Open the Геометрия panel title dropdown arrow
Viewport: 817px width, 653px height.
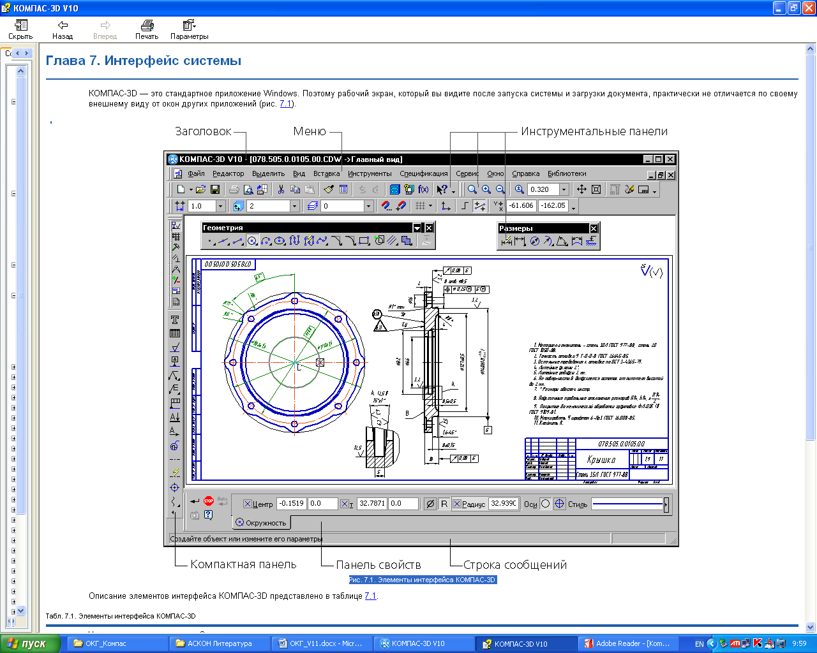pos(417,228)
